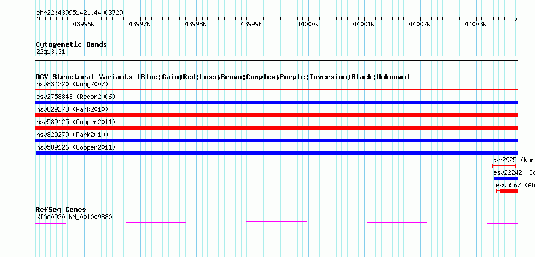Click the short red esv5567 loss bar
This screenshot has width=535, height=257.
(507, 191)
